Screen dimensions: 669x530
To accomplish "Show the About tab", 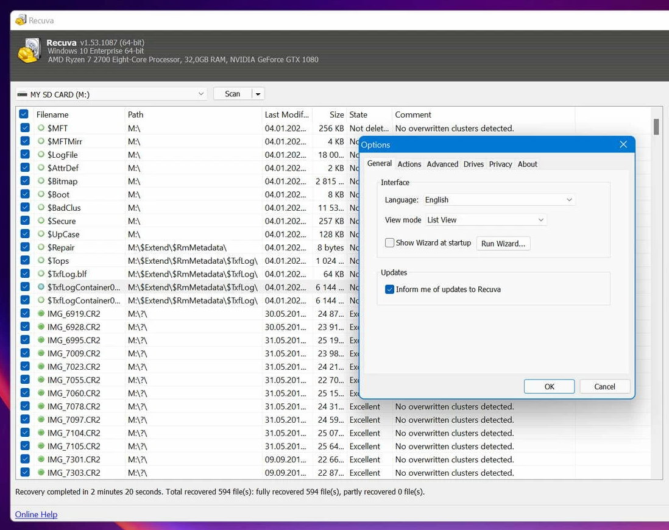I will click(x=528, y=164).
